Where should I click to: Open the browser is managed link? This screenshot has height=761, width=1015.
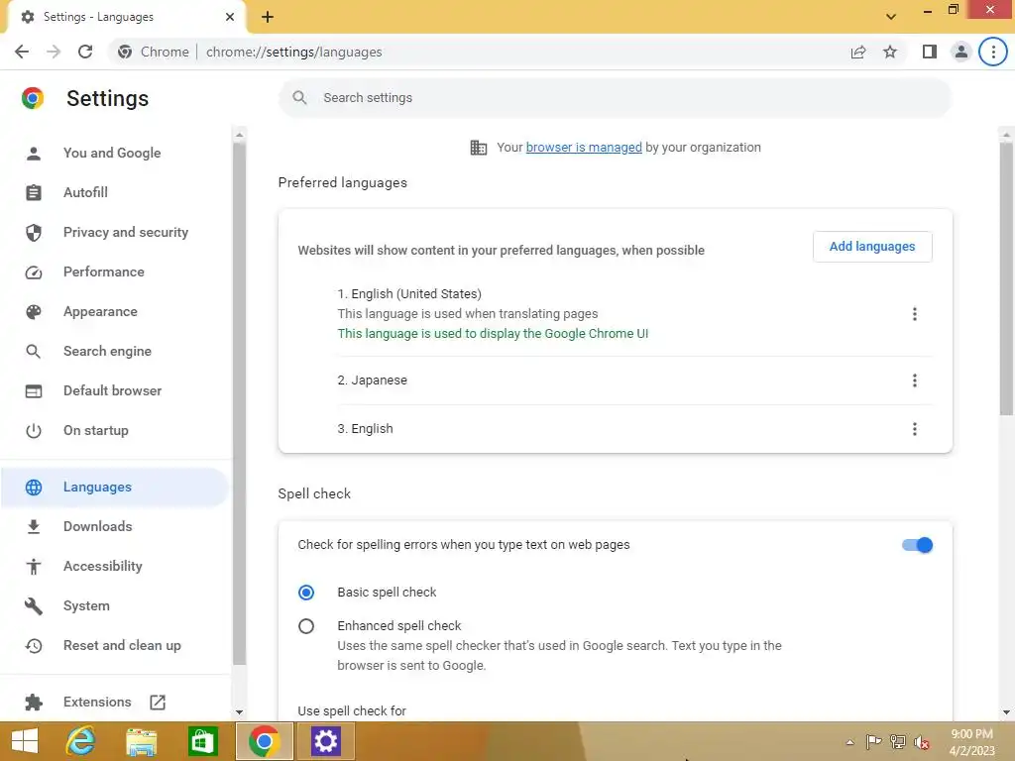[x=584, y=148]
